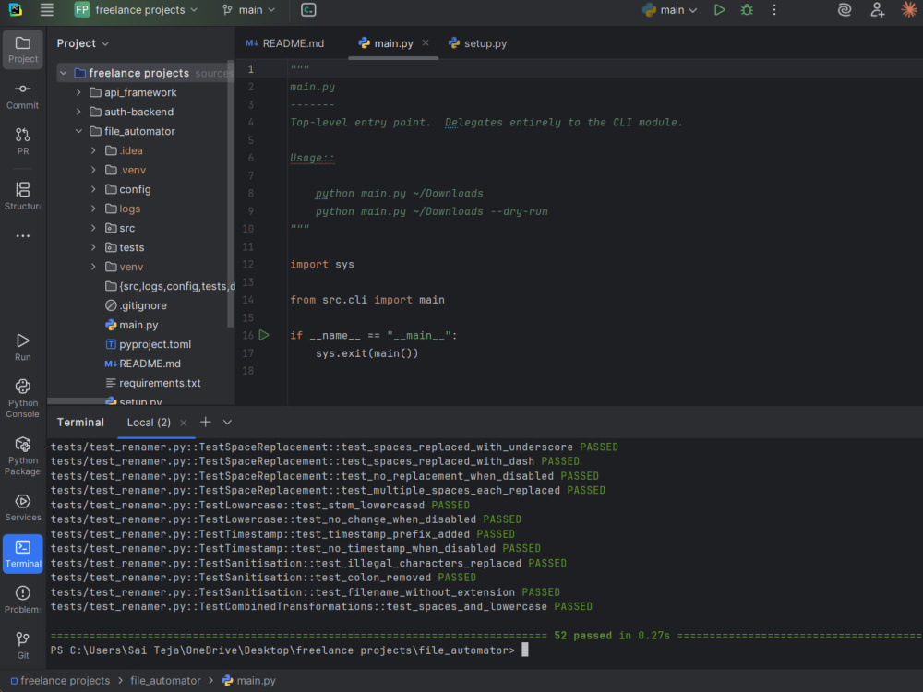
Task: Expand the auth-backend folder
Action: tap(78, 112)
